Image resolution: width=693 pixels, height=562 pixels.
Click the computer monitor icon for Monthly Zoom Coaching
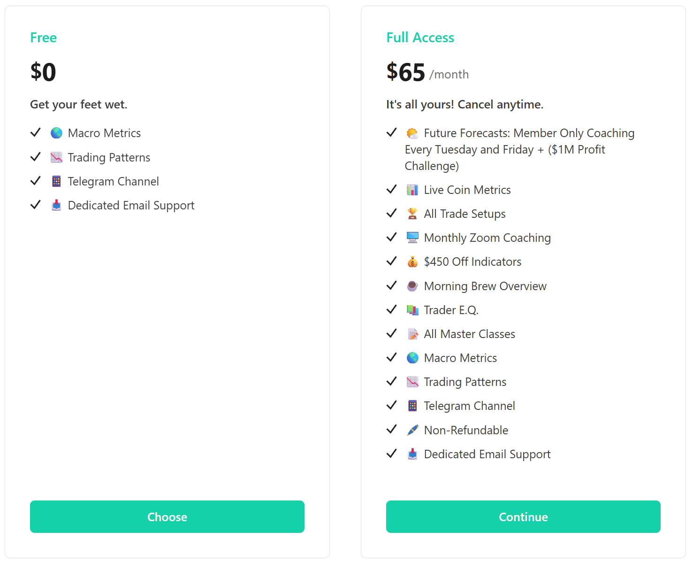(x=412, y=238)
